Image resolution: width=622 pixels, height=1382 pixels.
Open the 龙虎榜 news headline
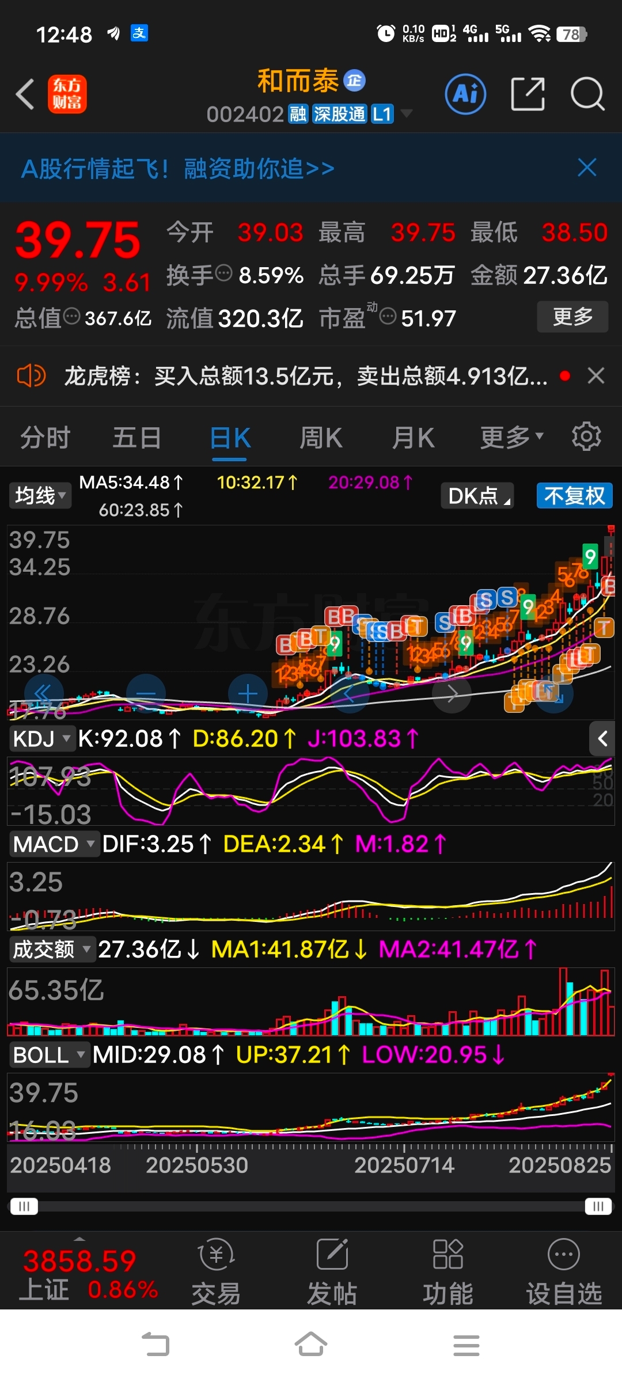click(x=306, y=376)
